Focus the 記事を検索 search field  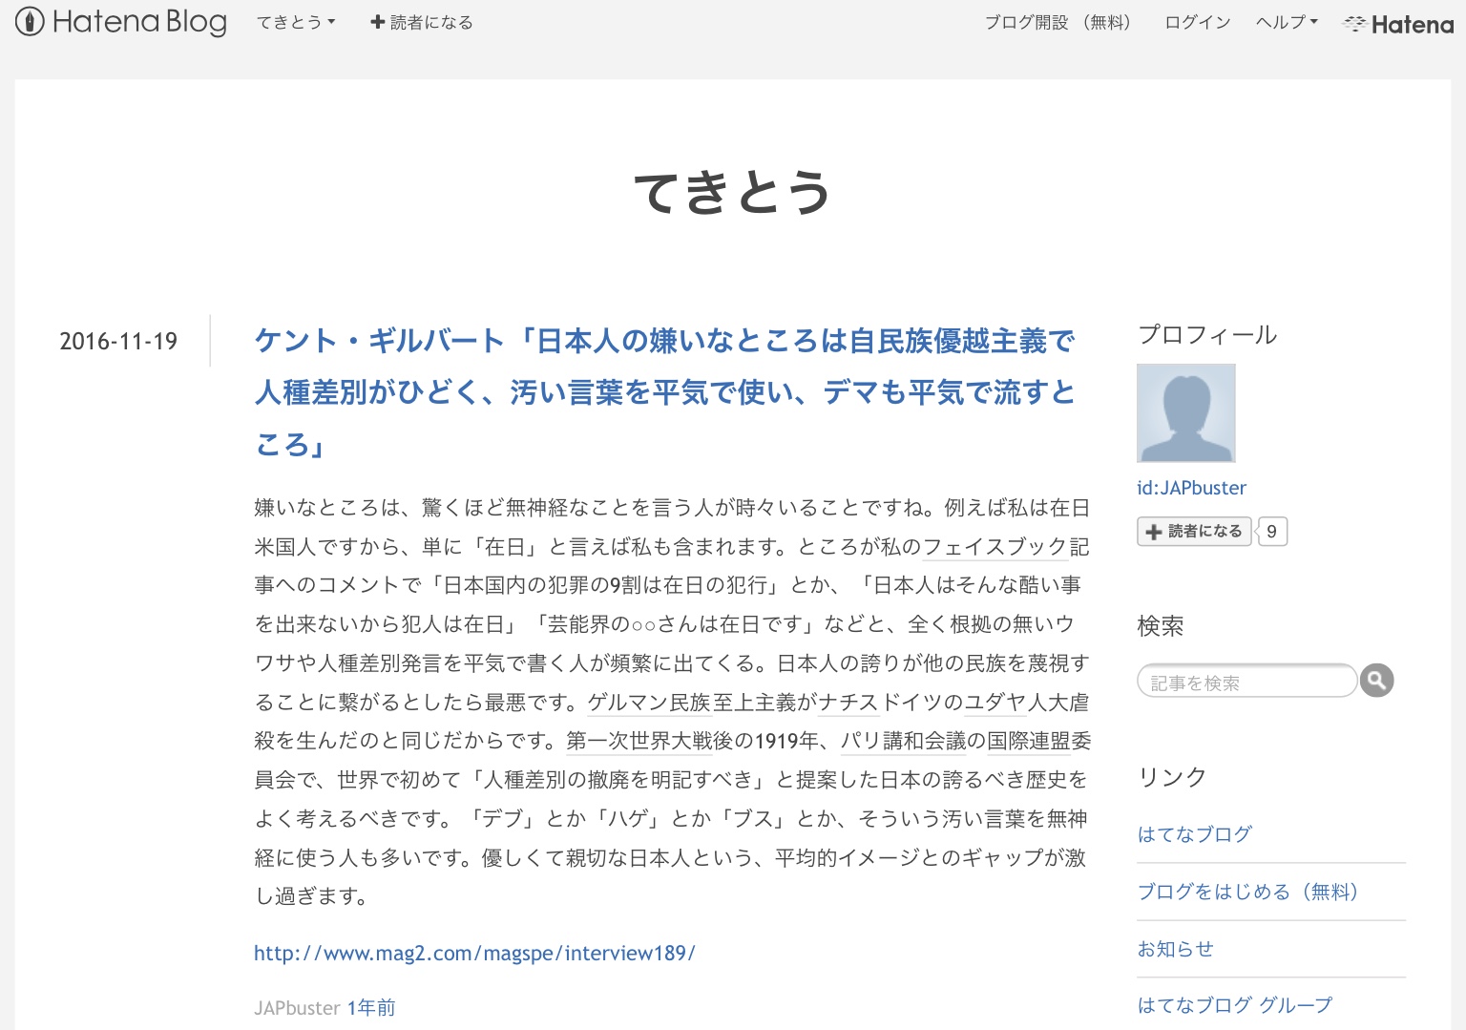[x=1246, y=682]
